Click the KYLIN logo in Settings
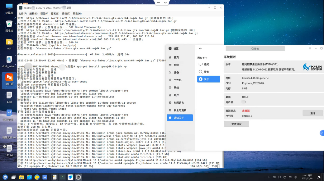 (312, 67)
